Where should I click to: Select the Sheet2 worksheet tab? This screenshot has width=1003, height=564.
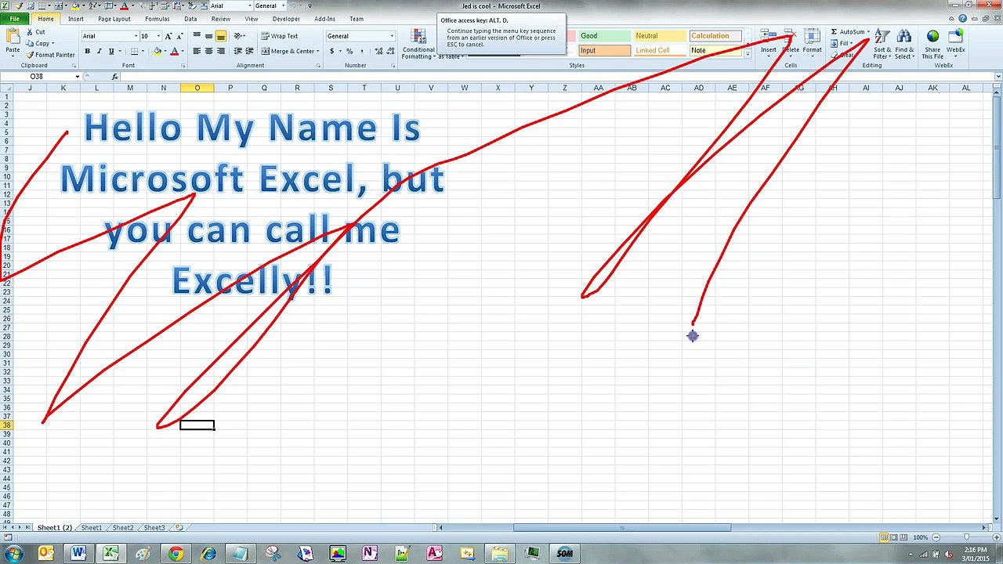[x=123, y=528]
